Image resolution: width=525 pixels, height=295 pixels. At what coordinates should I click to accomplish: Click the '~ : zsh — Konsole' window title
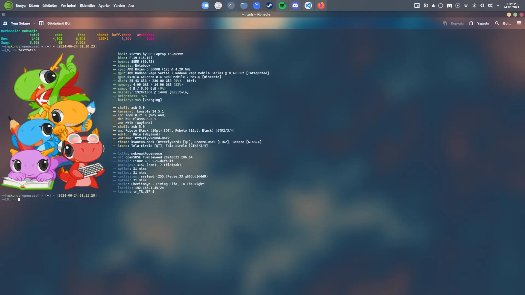tap(256, 14)
